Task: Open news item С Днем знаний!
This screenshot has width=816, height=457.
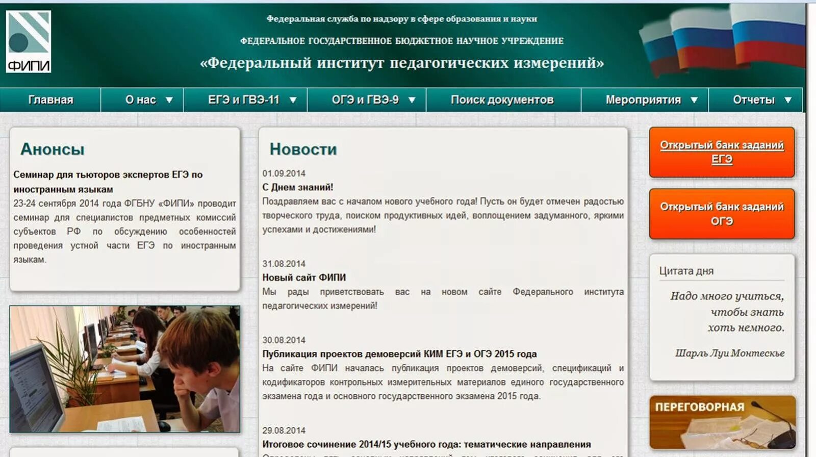Action: pos(298,187)
